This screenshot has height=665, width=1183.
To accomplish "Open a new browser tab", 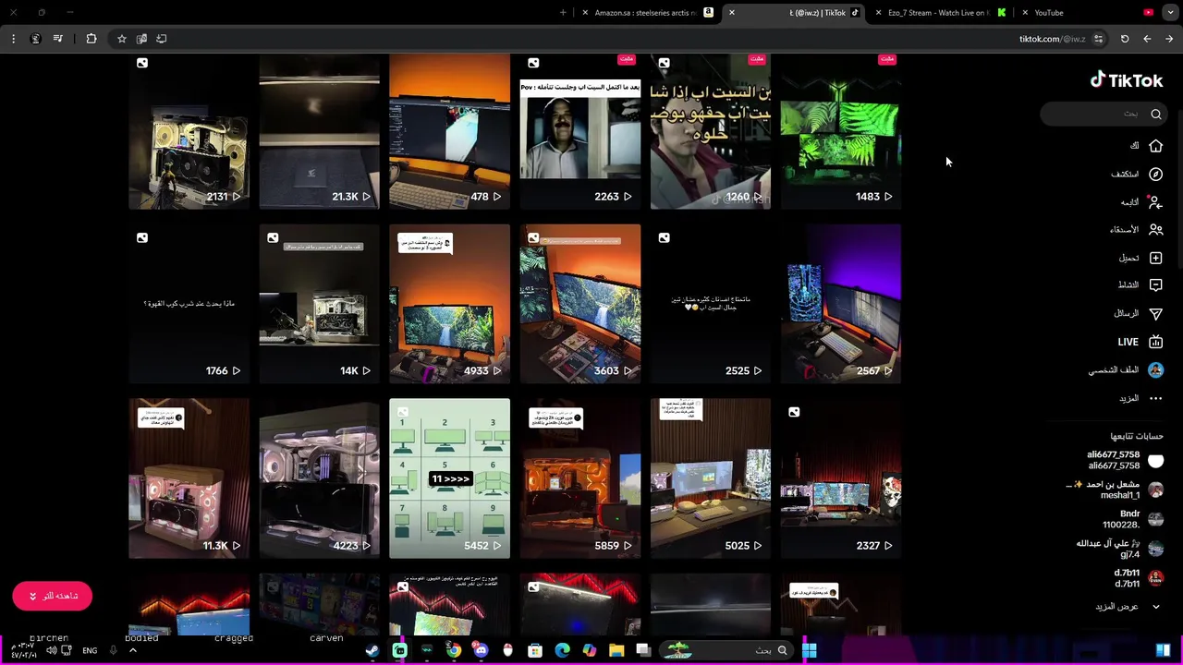I will 563,13.
